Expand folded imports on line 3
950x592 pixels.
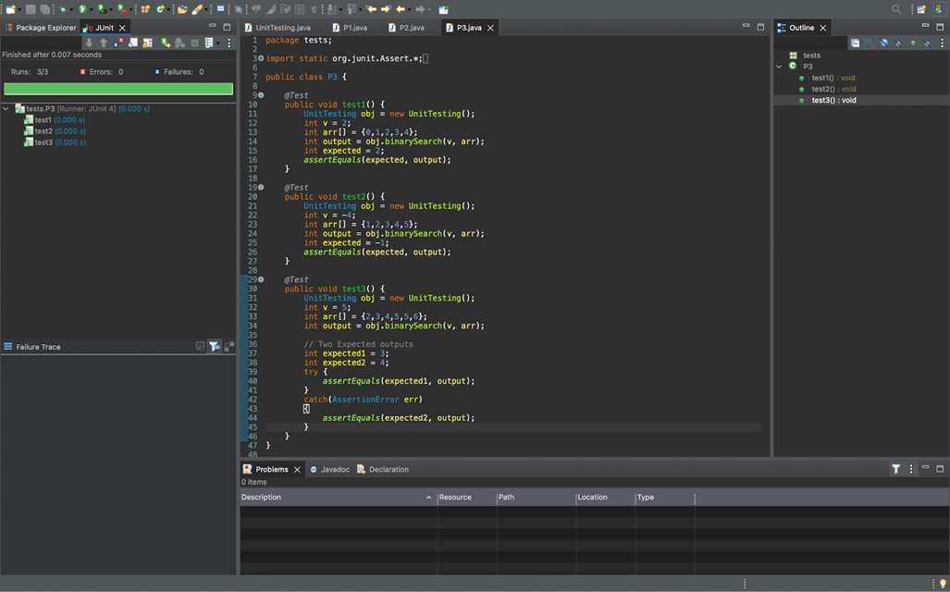(261, 59)
